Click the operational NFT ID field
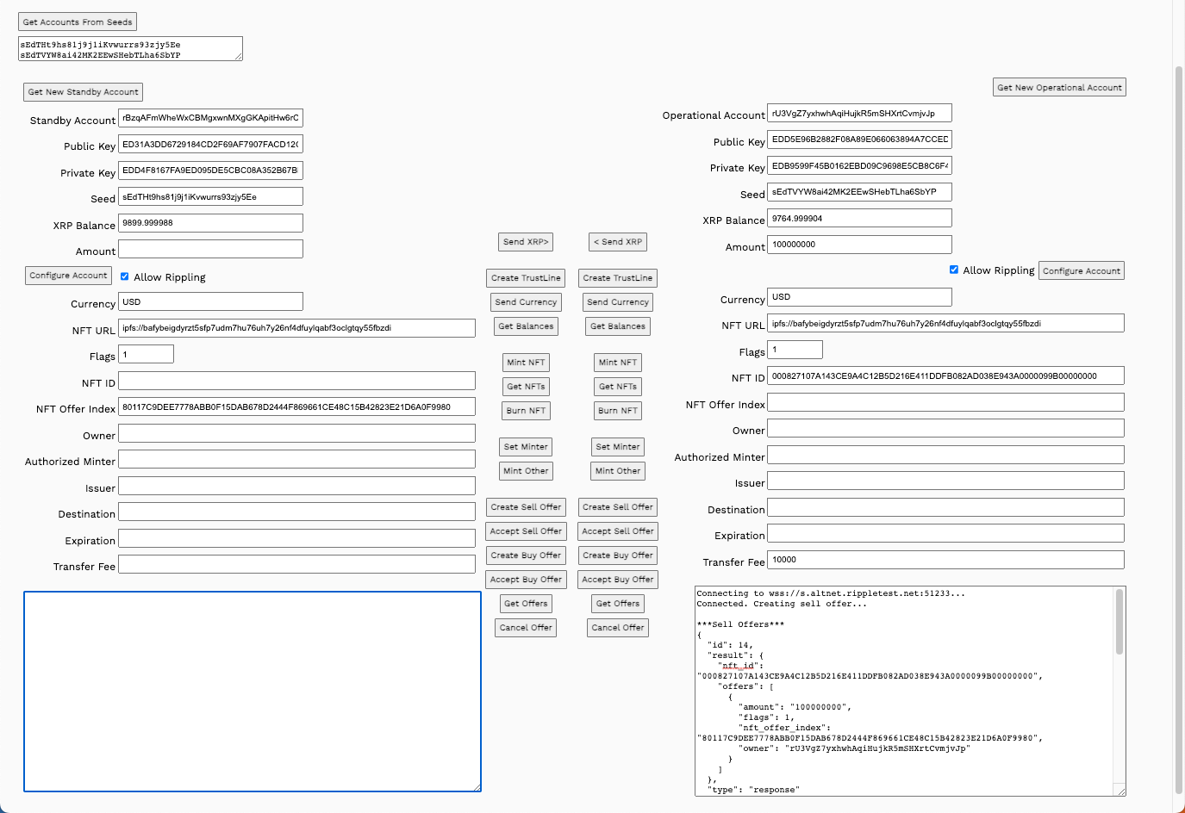Viewport: 1185px width, 813px height. coord(945,375)
